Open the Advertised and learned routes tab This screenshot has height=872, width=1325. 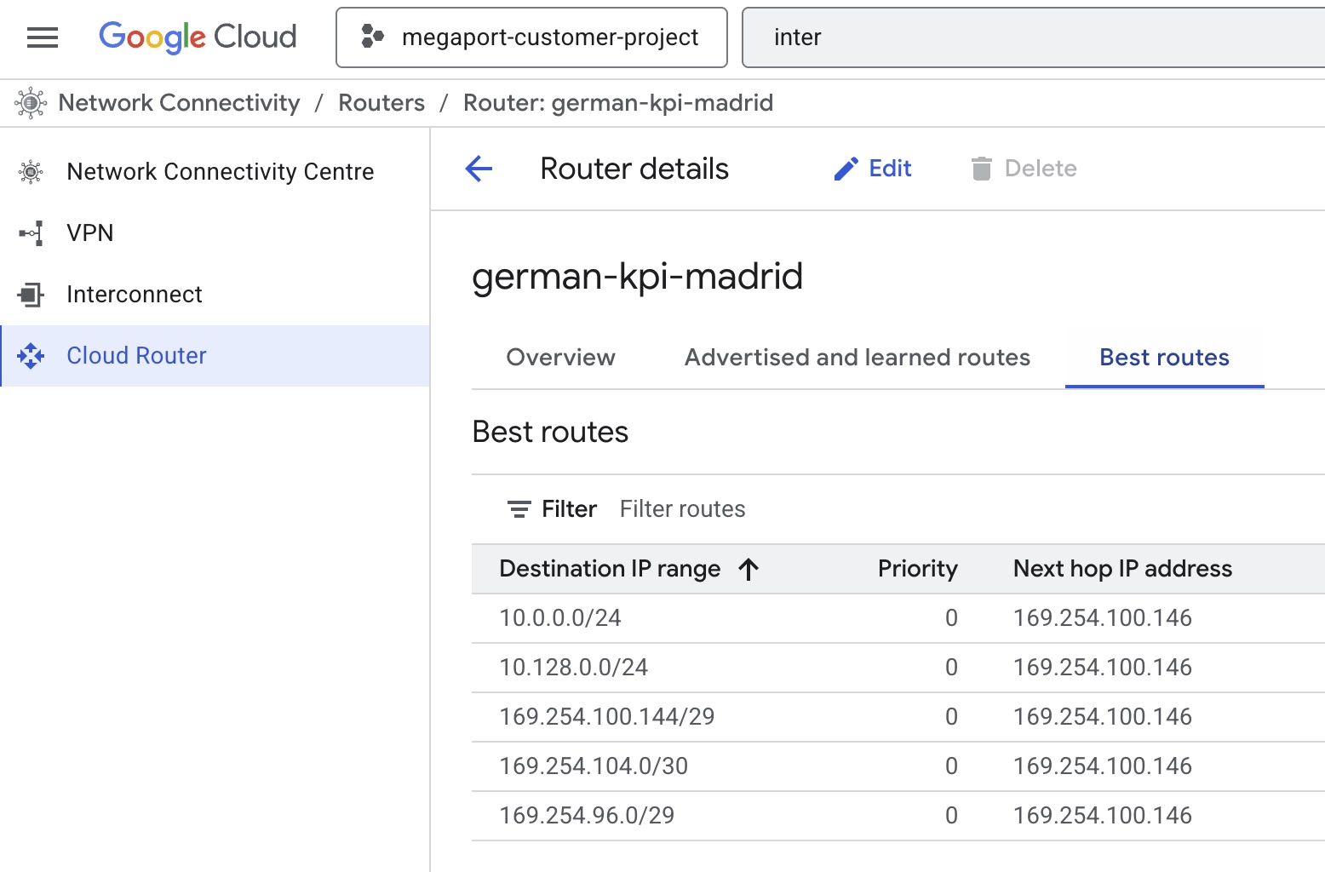(x=856, y=357)
